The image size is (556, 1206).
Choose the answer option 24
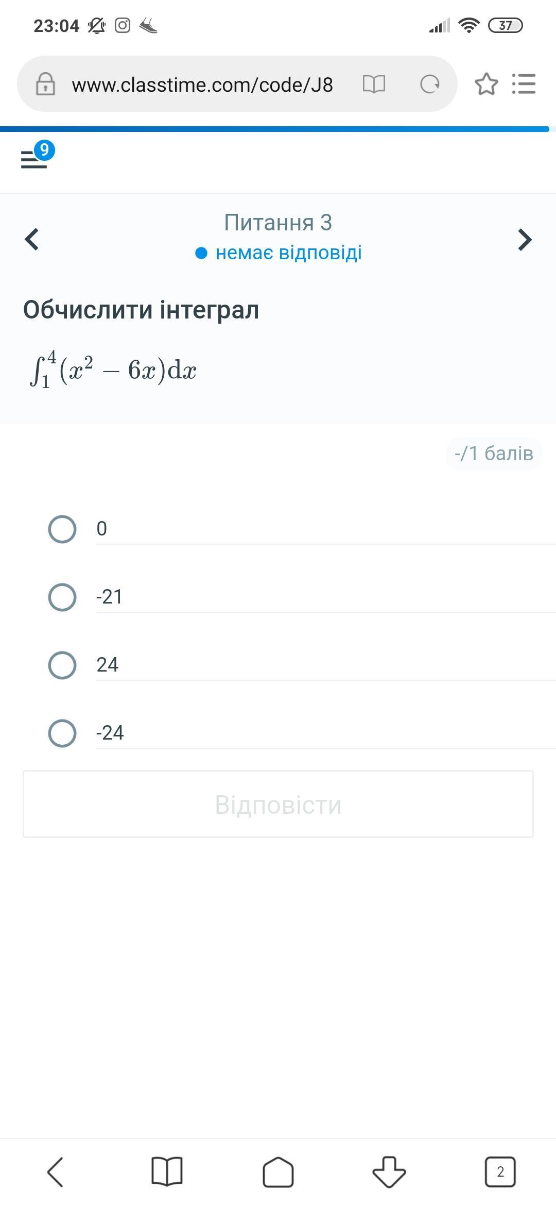62,665
